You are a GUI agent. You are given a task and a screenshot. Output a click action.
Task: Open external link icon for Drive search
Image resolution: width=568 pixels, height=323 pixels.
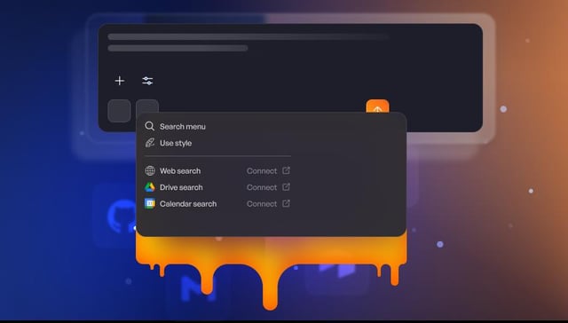click(x=286, y=187)
